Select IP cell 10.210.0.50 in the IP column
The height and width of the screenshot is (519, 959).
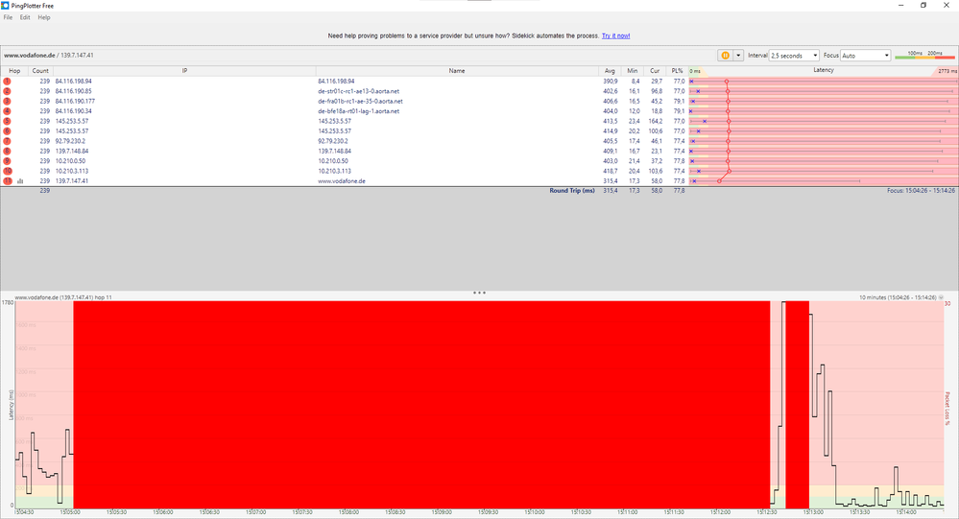[70, 161]
